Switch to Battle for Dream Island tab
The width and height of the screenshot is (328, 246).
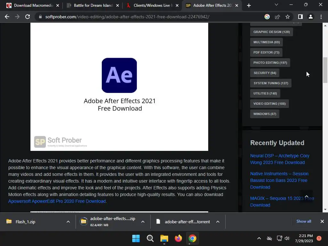(x=93, y=5)
